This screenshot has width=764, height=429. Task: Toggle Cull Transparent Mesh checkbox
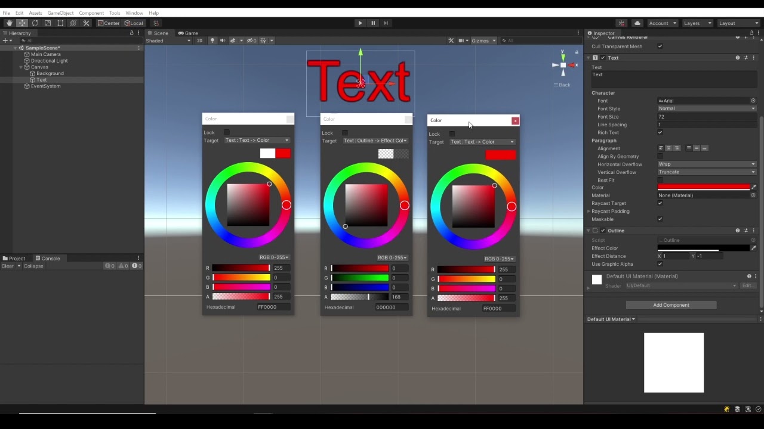tap(660, 46)
